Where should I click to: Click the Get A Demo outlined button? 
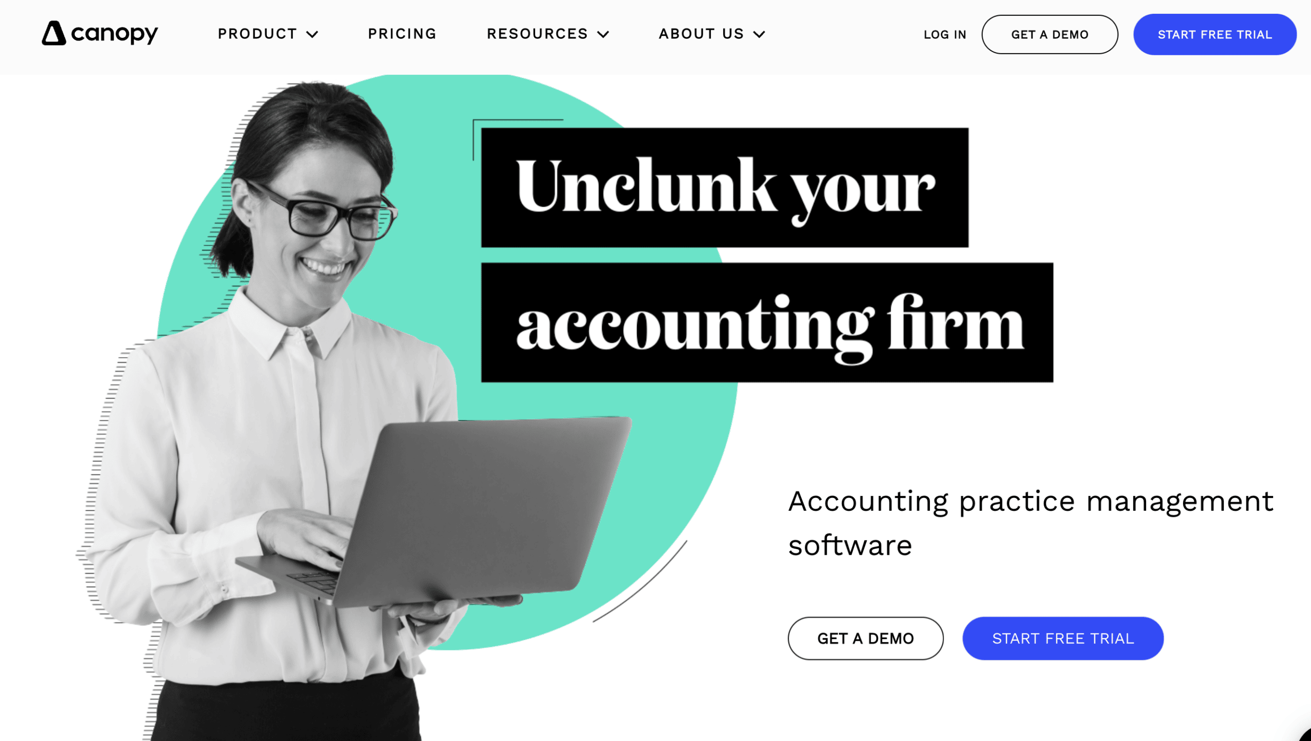pos(1050,34)
